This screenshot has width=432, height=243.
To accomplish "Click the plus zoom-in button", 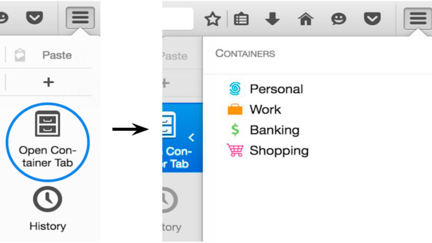I will click(x=49, y=82).
